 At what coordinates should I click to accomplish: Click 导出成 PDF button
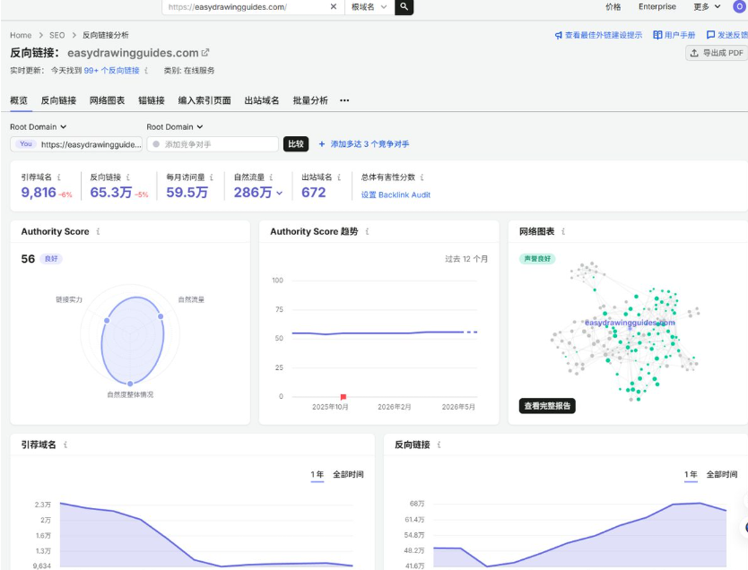coord(717,53)
